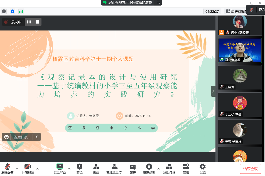The height and width of the screenshot is (176, 265).
Task: Turn on camera with 开启视频
Action: [28, 169]
